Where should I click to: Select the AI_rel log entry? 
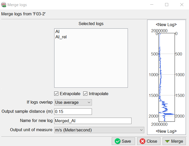coord(61,37)
